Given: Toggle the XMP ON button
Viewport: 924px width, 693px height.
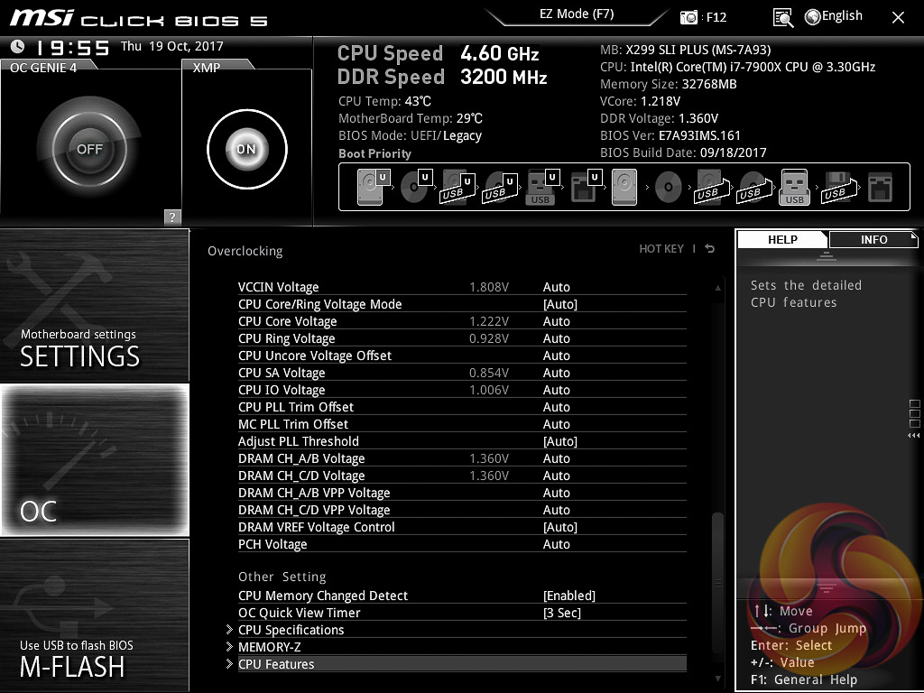Looking at the screenshot, I should [x=247, y=149].
